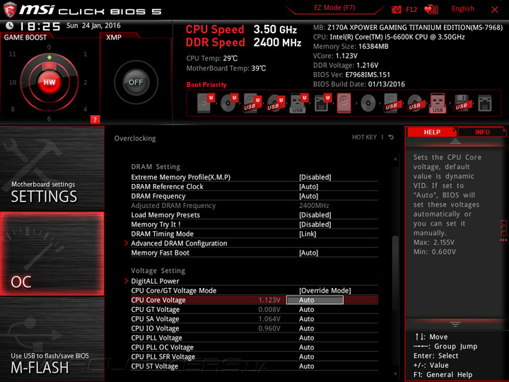Select the UEFI USB CD/DVD boot icon
Screen dimensions: 509x382
point(275,103)
